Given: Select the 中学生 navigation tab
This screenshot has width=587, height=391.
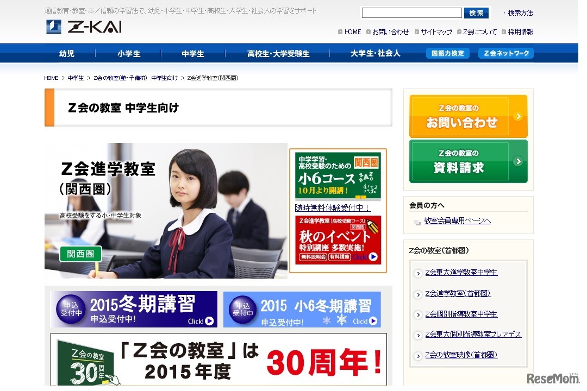Looking at the screenshot, I should tap(193, 54).
